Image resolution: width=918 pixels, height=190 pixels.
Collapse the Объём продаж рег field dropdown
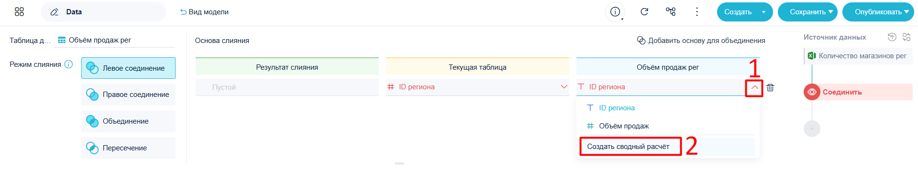(754, 87)
